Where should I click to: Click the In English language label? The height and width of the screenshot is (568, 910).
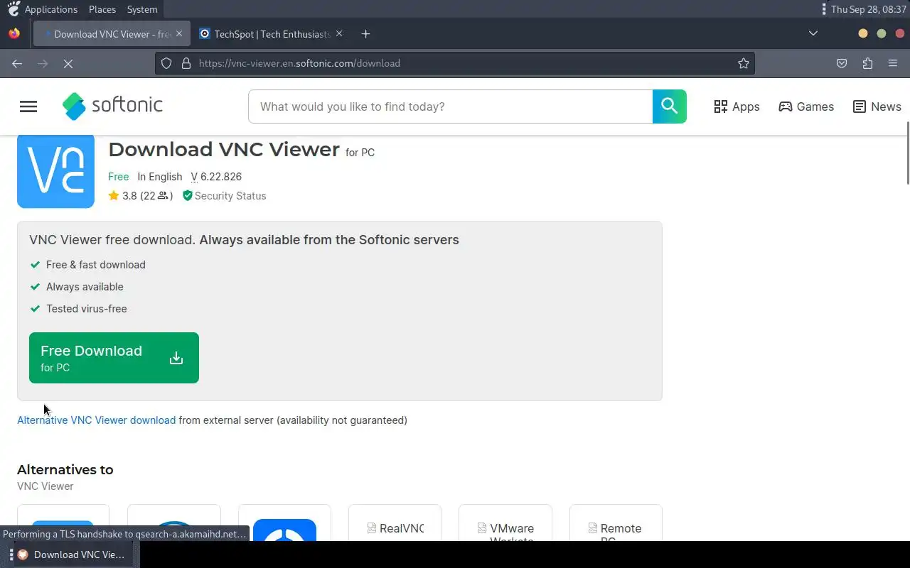(x=160, y=177)
